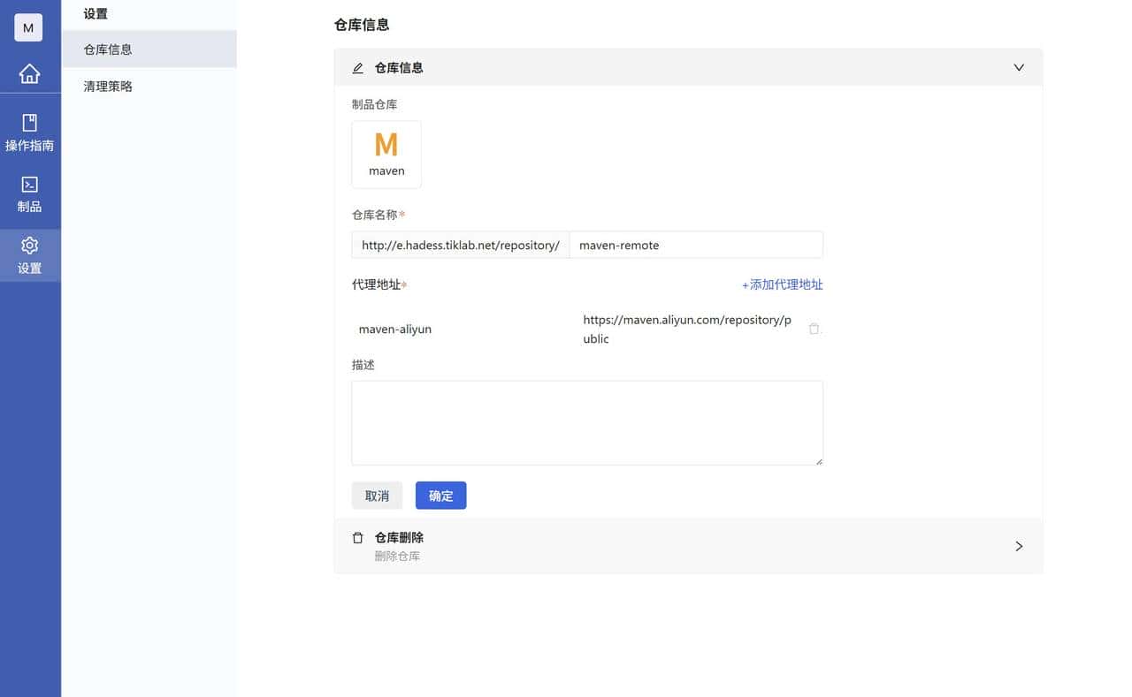Click the maven-aliyun proxy entry
The width and height of the screenshot is (1132, 697).
point(395,329)
